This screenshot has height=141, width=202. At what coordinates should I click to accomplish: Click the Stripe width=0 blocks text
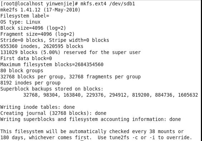[79, 40]
